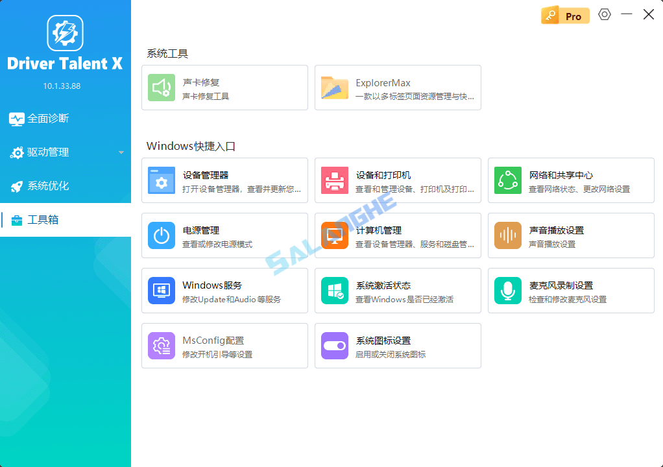Click the ExplorerMax folder icon
Viewport: 663px width, 467px height.
[334, 88]
